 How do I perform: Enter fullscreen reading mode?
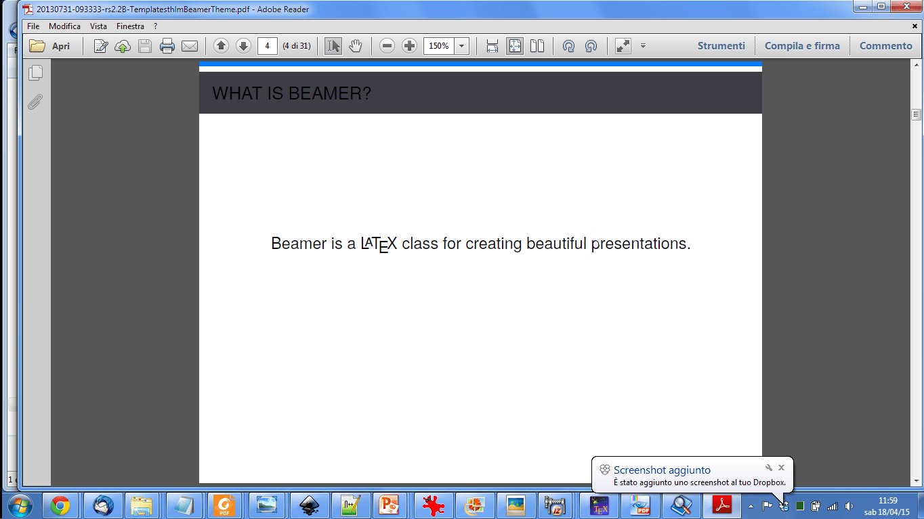point(622,45)
